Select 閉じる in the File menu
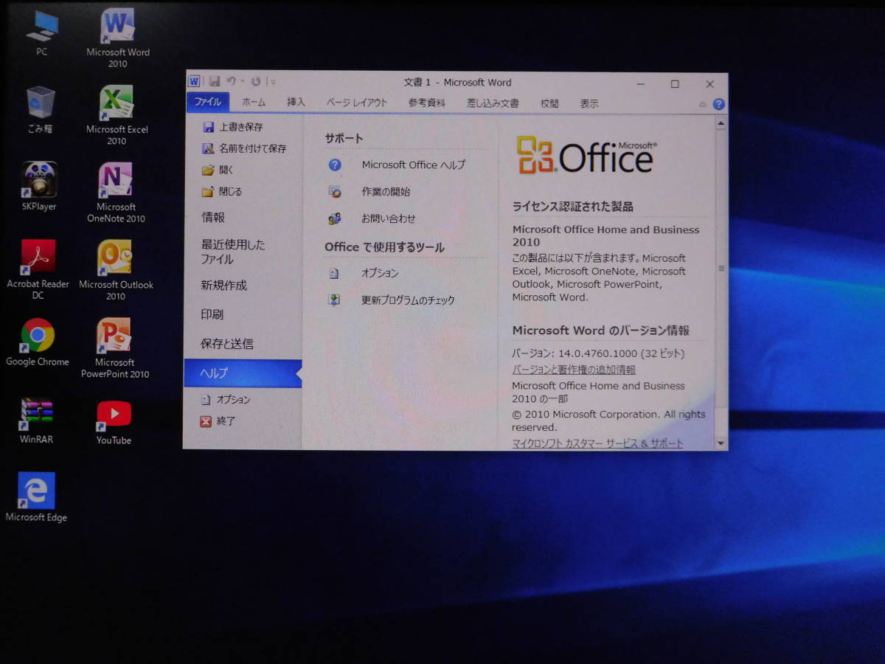Screen dimensions: 885x664 point(221,191)
